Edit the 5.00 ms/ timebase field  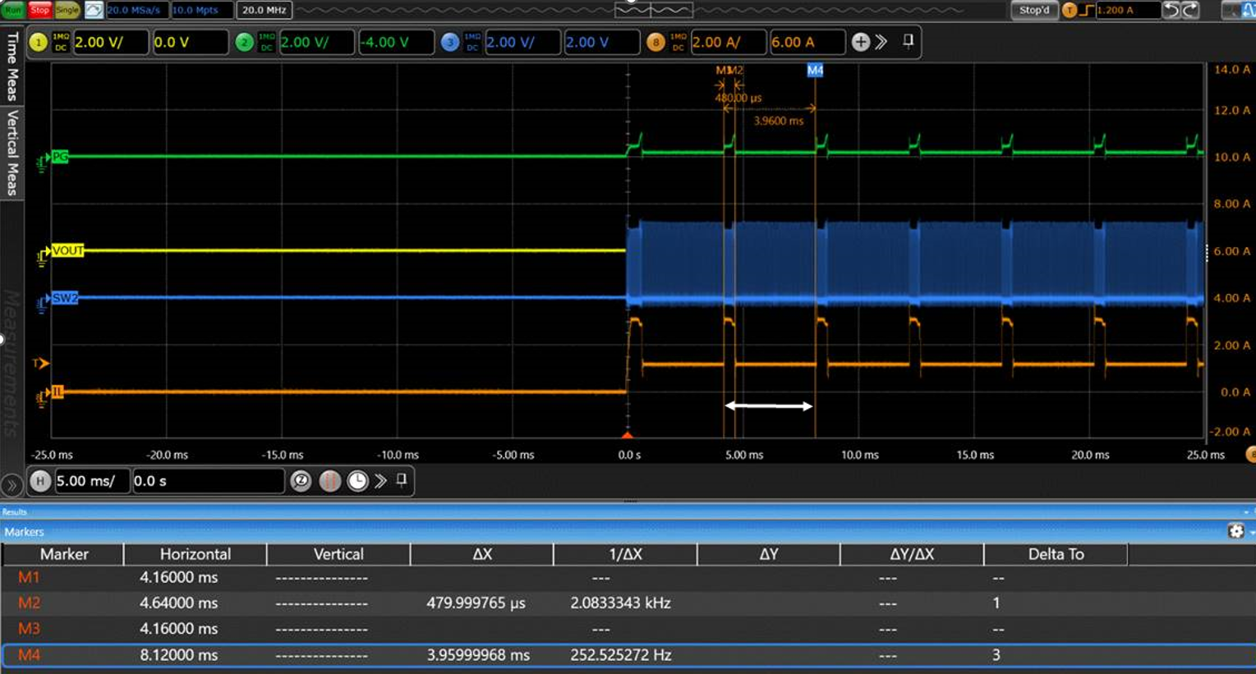pyautogui.click(x=92, y=481)
